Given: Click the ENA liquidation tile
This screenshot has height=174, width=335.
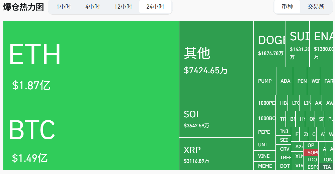Looking at the screenshot, I should [x=321, y=44].
